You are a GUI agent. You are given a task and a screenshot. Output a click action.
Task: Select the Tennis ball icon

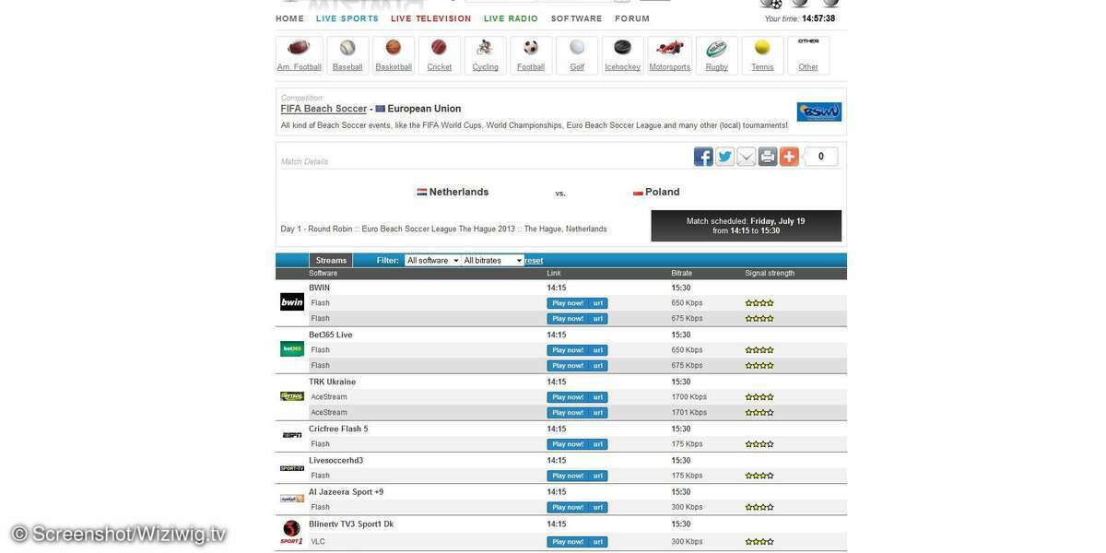(x=762, y=48)
